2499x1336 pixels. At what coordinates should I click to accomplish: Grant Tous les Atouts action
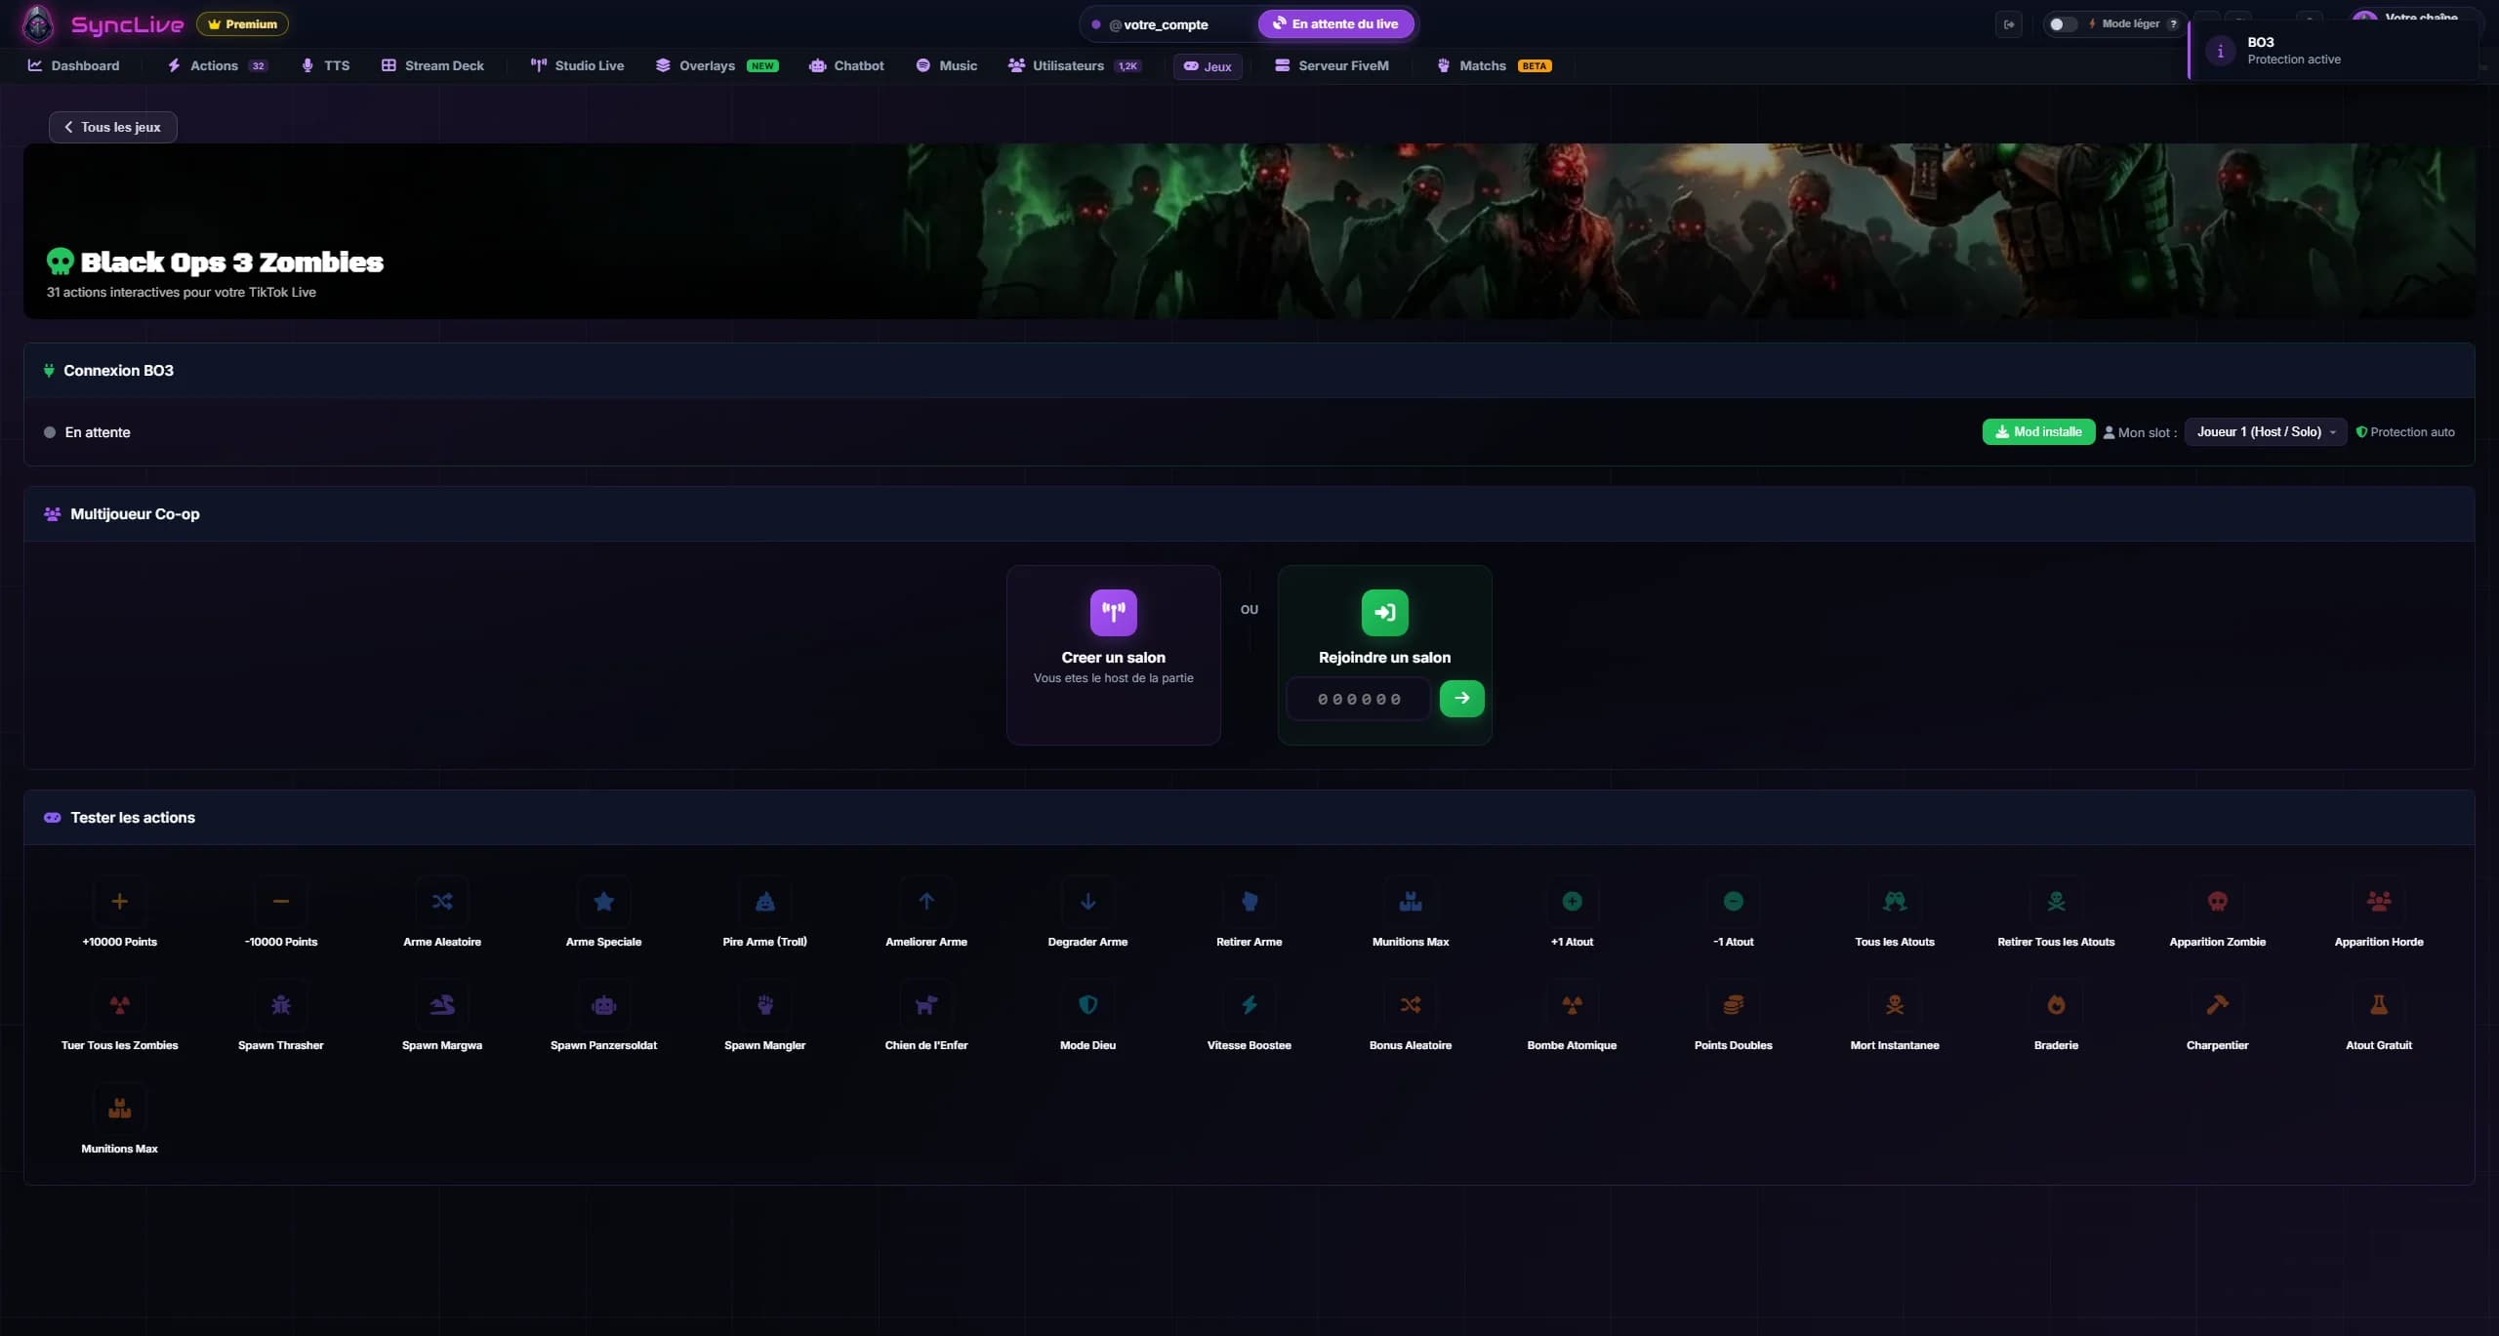(1895, 902)
